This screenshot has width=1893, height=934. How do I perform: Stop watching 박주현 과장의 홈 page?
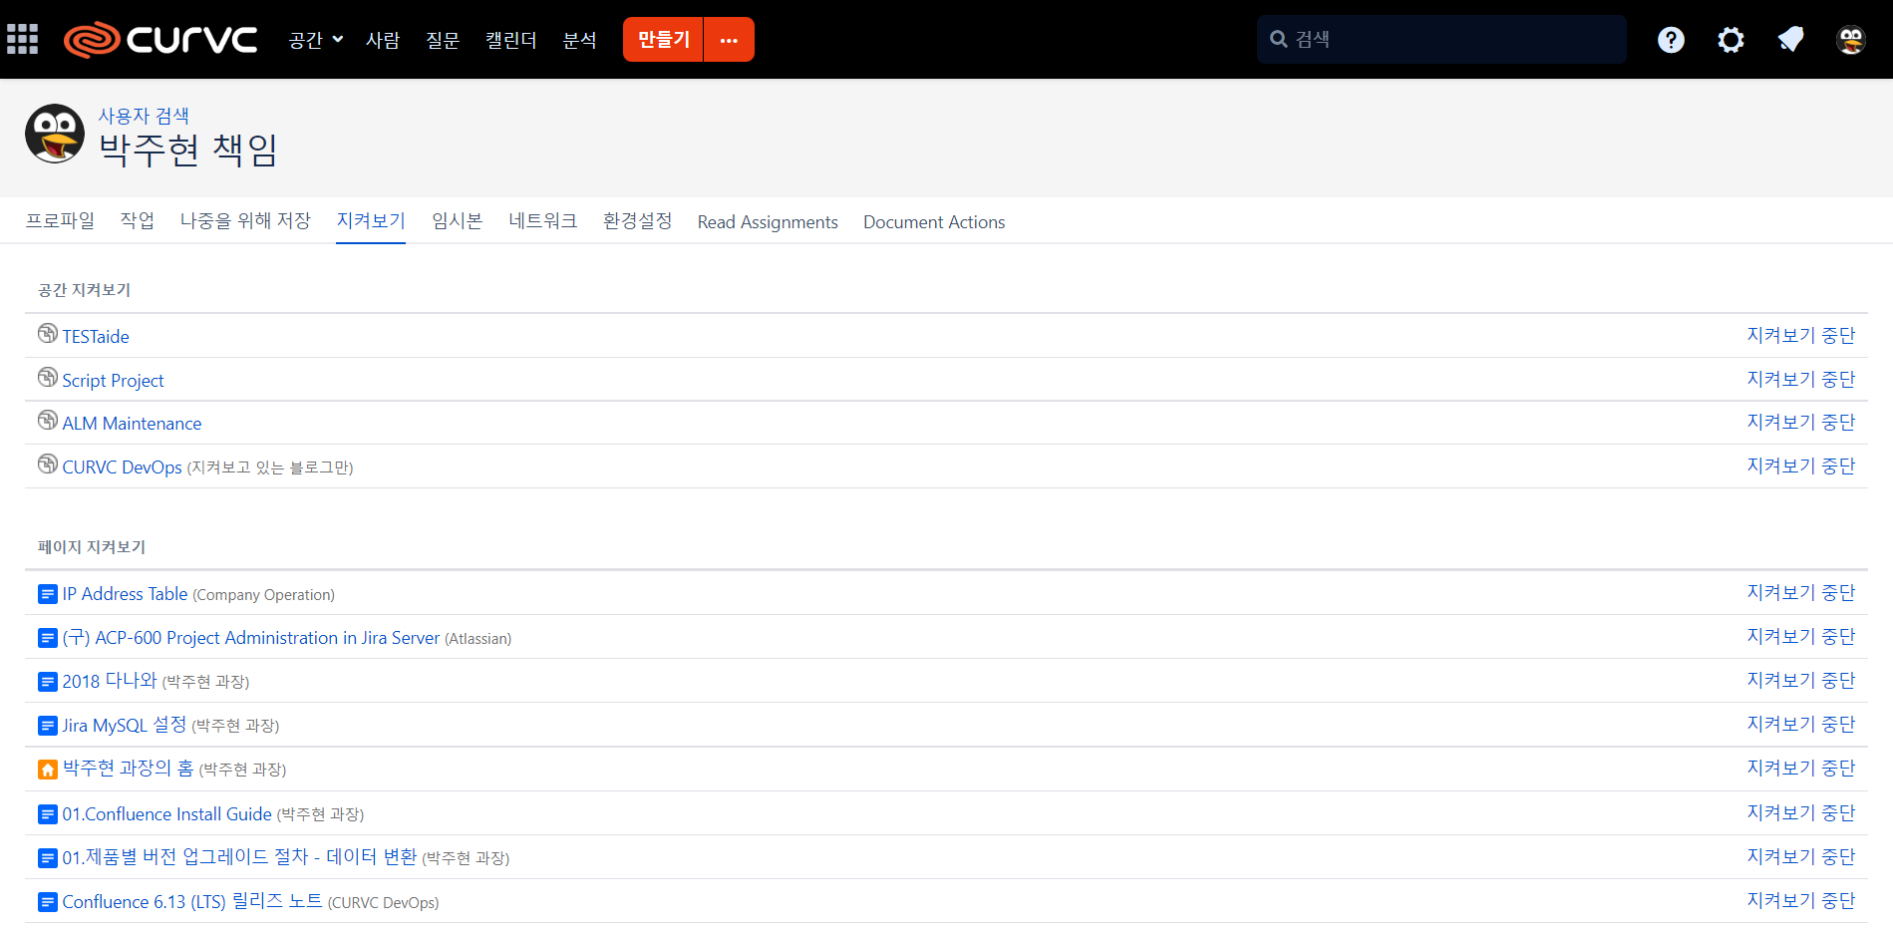point(1801,768)
